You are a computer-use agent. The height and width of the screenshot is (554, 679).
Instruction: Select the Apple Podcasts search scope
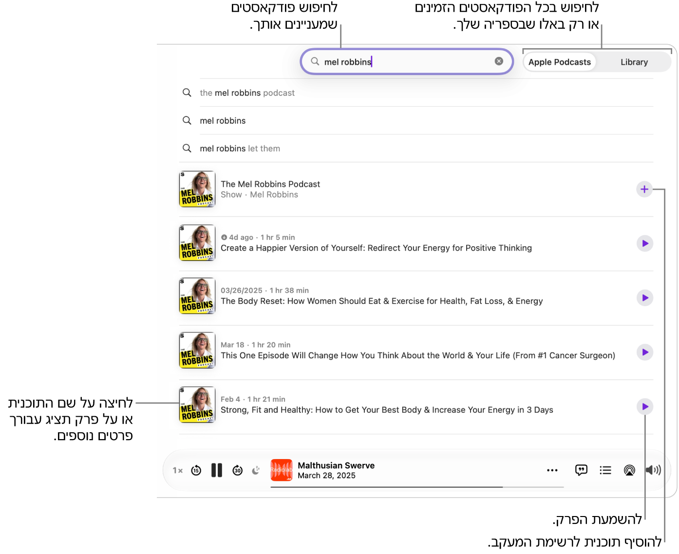[x=560, y=62]
